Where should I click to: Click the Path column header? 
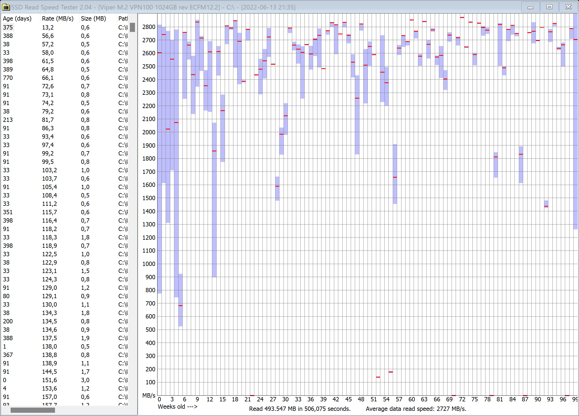(x=123, y=18)
